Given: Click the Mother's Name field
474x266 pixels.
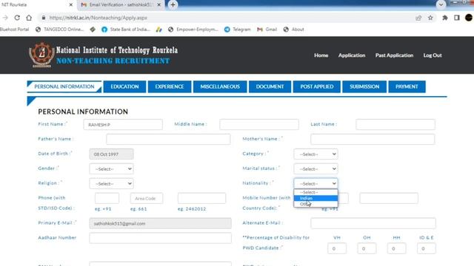Looking at the screenshot, I should 373,140.
